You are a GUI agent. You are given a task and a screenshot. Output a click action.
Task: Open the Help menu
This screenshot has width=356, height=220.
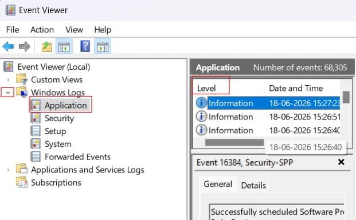point(103,30)
